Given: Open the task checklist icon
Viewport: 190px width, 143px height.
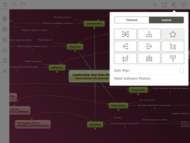Looking at the screenshot, I should (5, 60).
